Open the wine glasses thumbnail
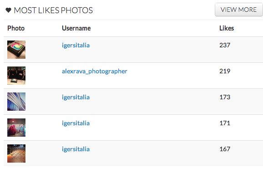 click(16, 154)
